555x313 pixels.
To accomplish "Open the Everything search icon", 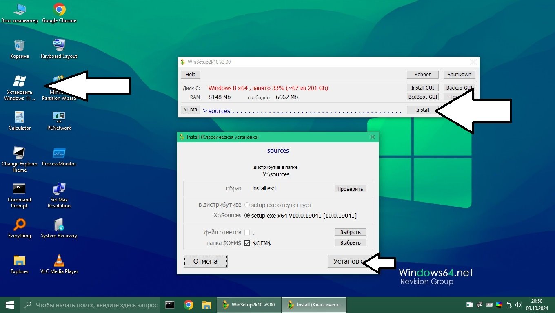I will [19, 225].
